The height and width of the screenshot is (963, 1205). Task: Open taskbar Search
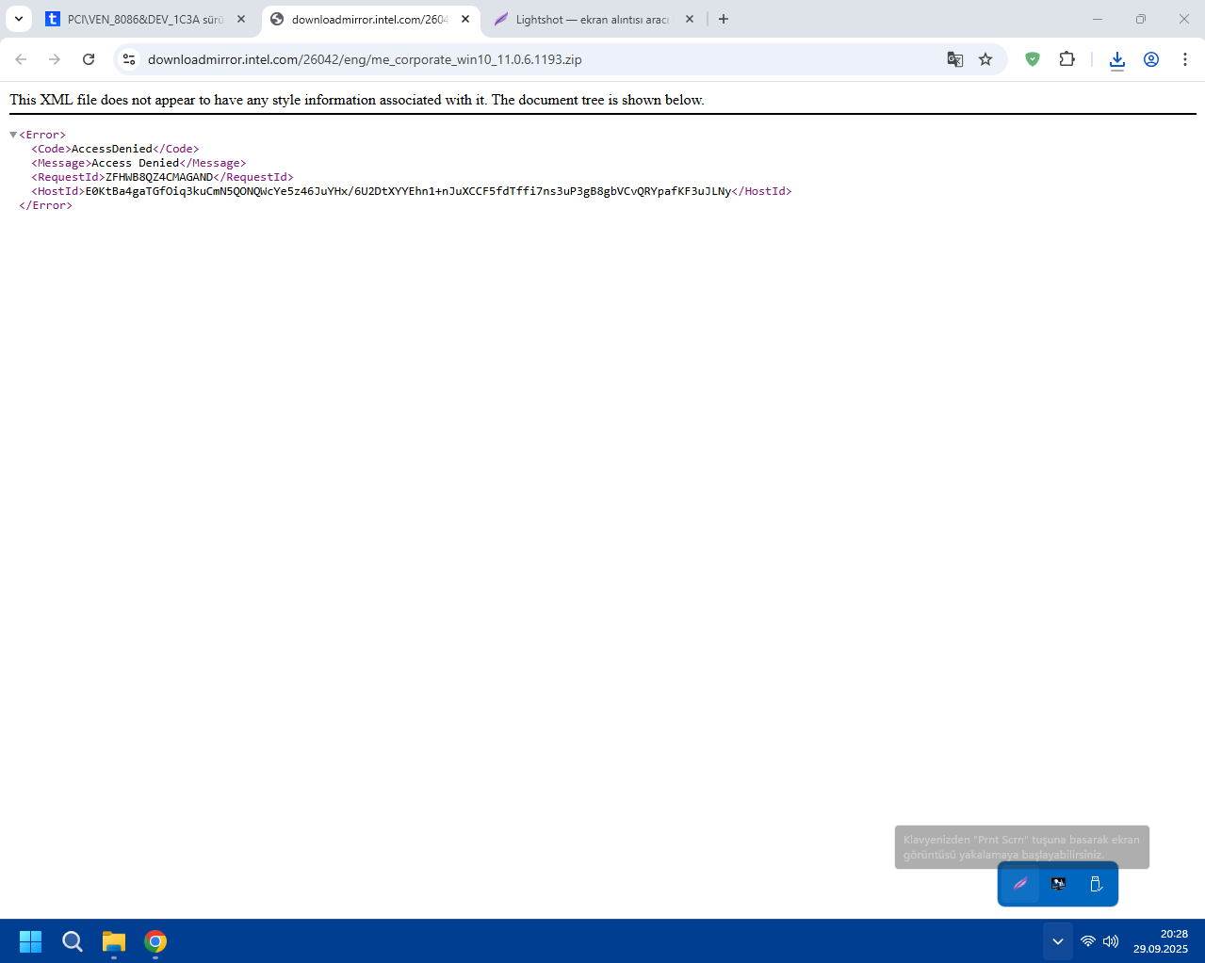point(73,941)
